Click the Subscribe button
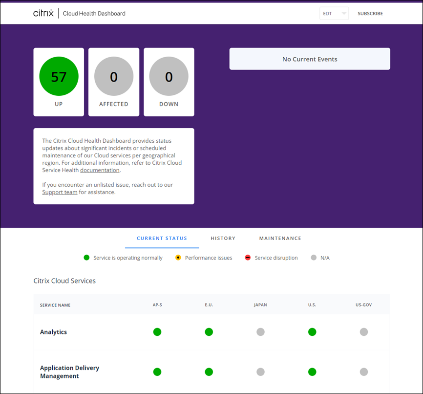The height and width of the screenshot is (394, 423). tap(370, 14)
